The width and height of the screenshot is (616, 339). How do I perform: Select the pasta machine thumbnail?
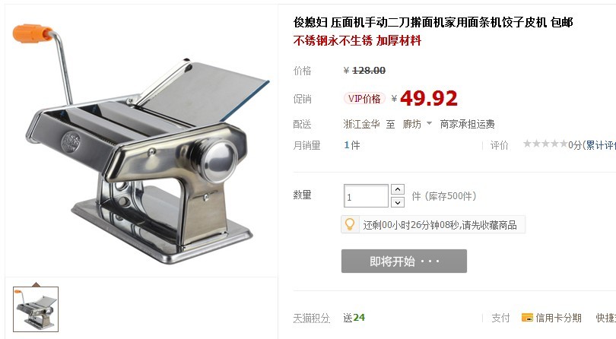(36, 309)
